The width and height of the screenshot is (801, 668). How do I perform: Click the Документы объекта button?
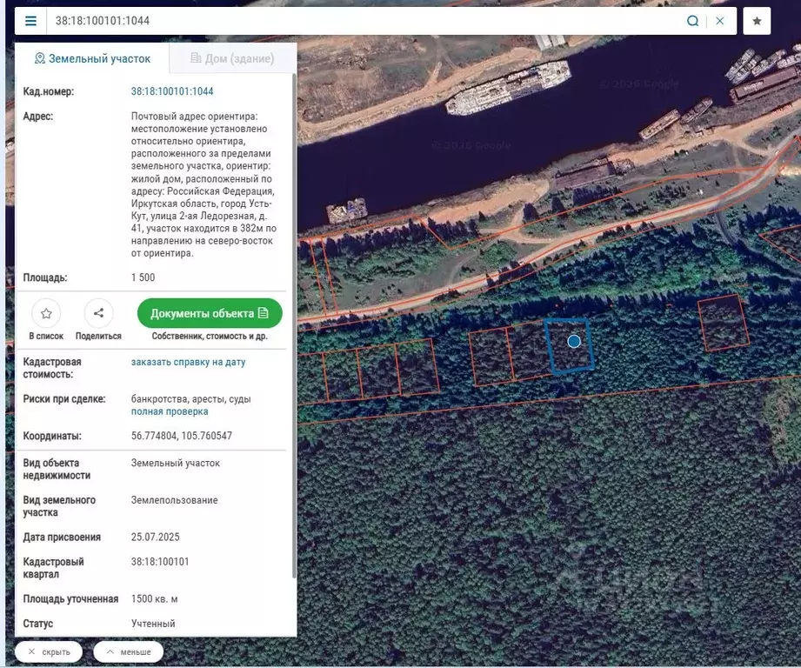(x=210, y=313)
